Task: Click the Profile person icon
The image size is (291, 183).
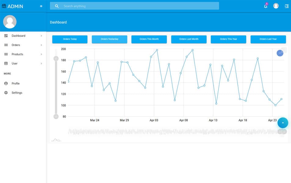Action: point(6,83)
